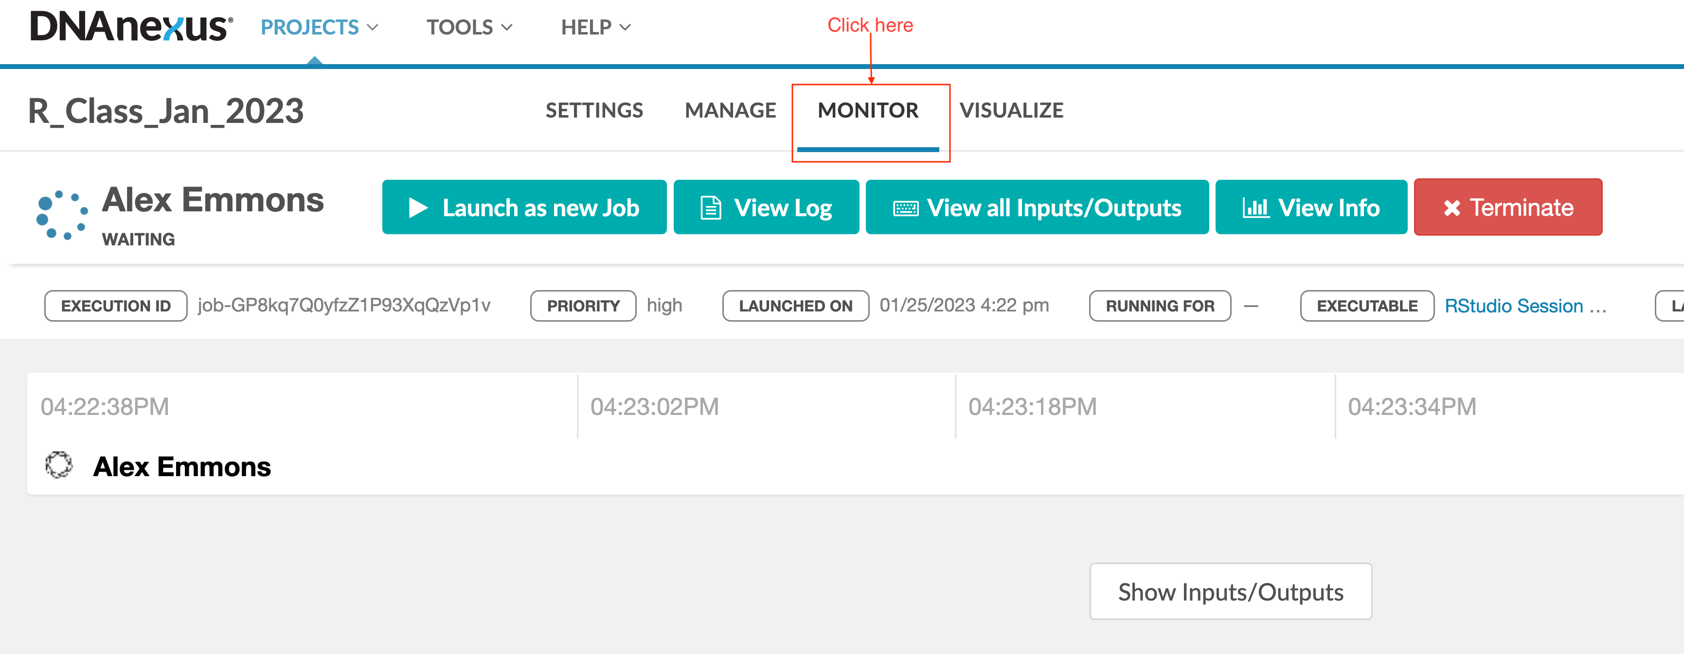Open the TOOLS dropdown menu
Image resolution: width=1684 pixels, height=654 pixels.
[469, 27]
